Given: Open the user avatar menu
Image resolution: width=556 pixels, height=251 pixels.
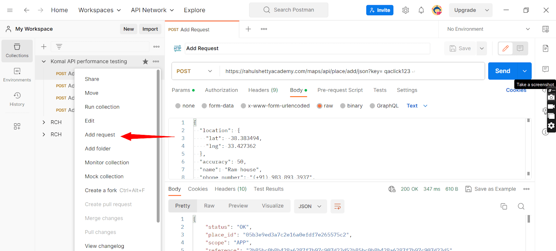Looking at the screenshot, I should 437,10.
